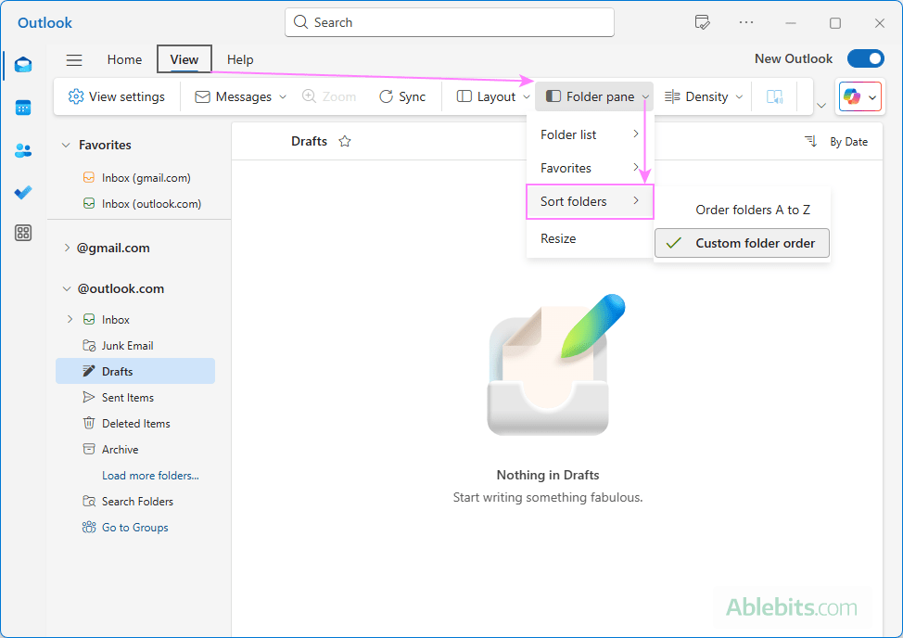Viewport: 903px width, 638px height.
Task: Open the Messages dropdown
Action: (x=241, y=96)
